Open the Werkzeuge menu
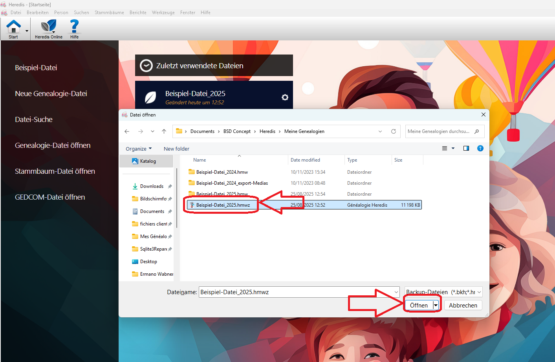 [163, 13]
